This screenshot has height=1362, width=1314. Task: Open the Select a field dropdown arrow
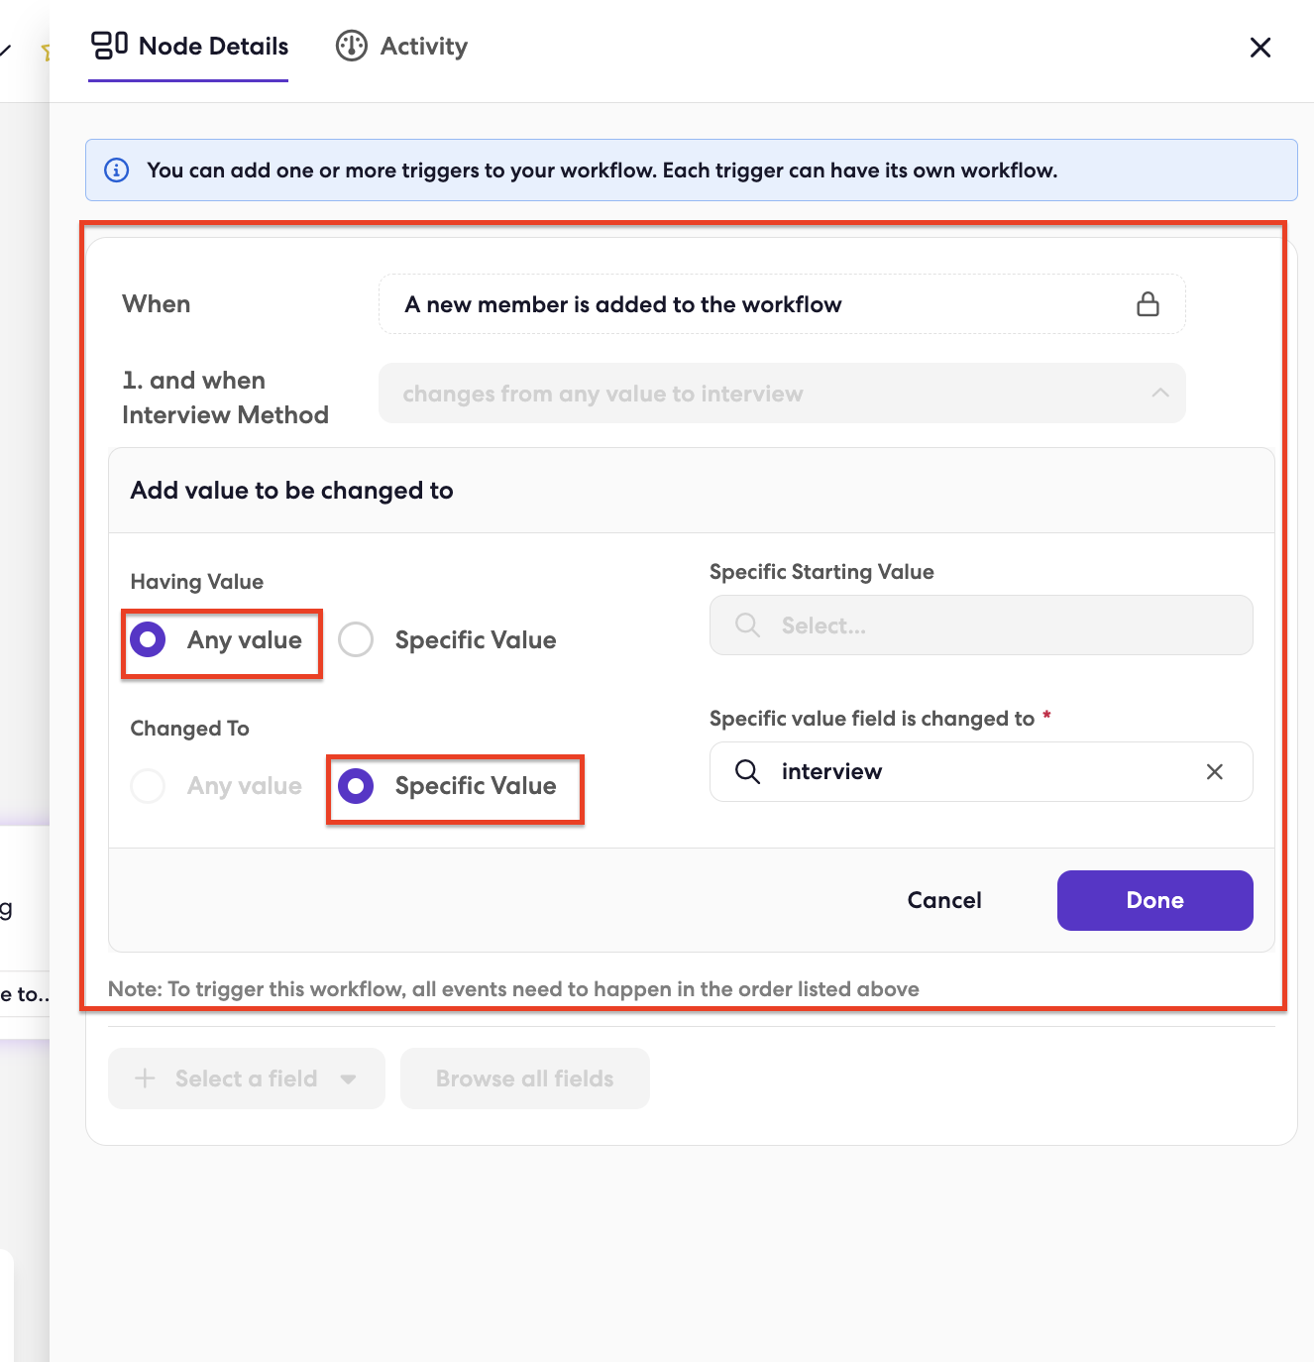pyautogui.click(x=348, y=1079)
